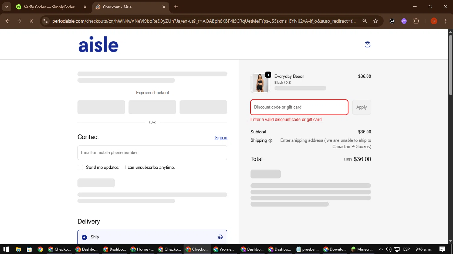Open File Explorer from the taskbar
453x254 pixels.
point(18,249)
